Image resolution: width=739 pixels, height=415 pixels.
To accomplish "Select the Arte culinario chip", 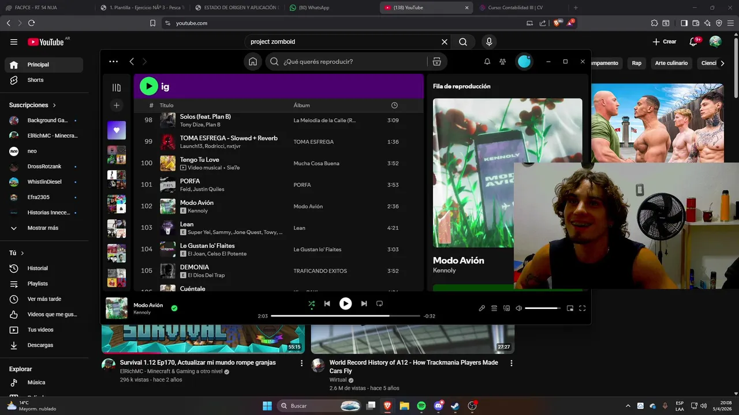I will pos(671,63).
